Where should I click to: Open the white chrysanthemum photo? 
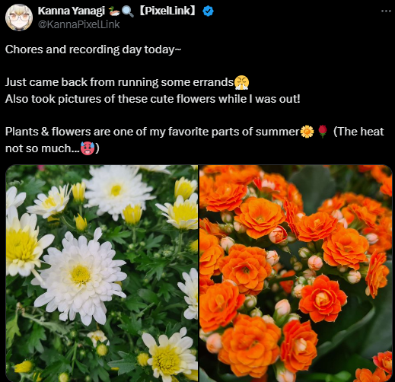(102, 273)
